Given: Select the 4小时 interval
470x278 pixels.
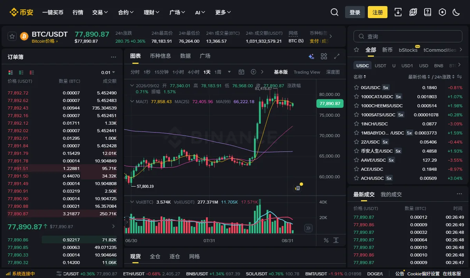Looking at the screenshot, I should (x=193, y=72).
